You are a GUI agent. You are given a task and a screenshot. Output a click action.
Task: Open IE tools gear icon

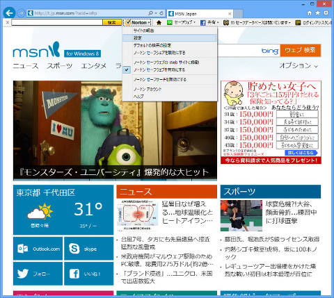tap(326, 13)
